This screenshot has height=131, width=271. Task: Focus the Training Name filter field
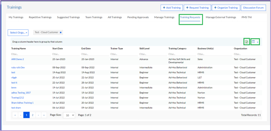pos(31,54)
